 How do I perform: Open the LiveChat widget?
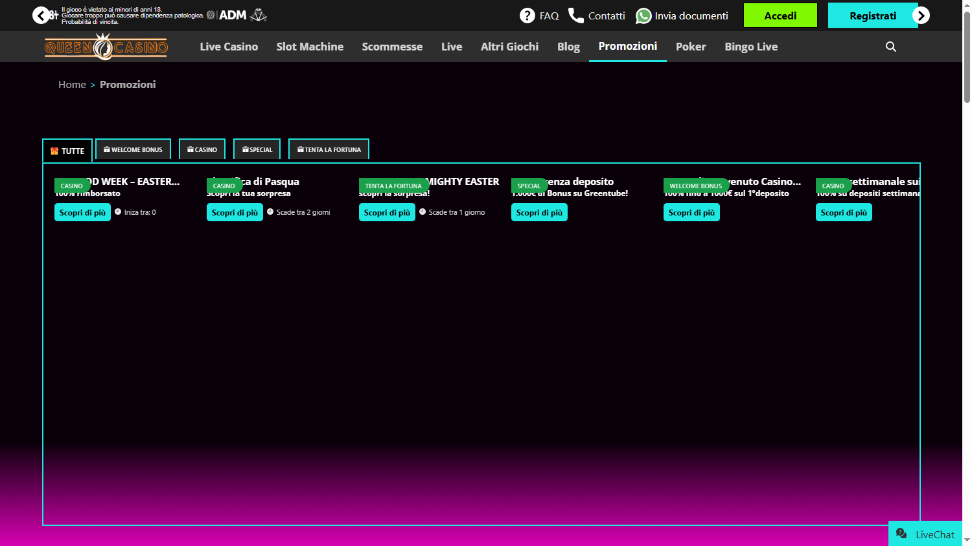point(925,534)
